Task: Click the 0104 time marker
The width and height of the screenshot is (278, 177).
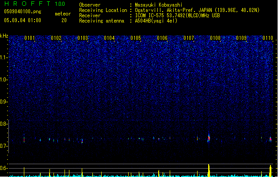Action: click(109, 38)
